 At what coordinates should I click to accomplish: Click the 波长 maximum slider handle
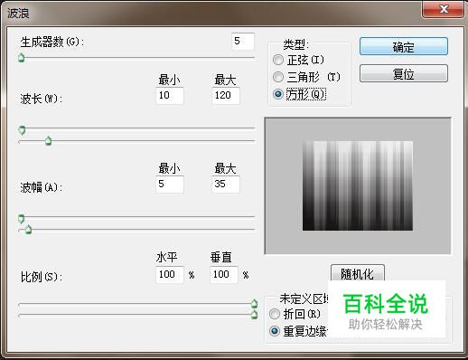click(x=48, y=140)
